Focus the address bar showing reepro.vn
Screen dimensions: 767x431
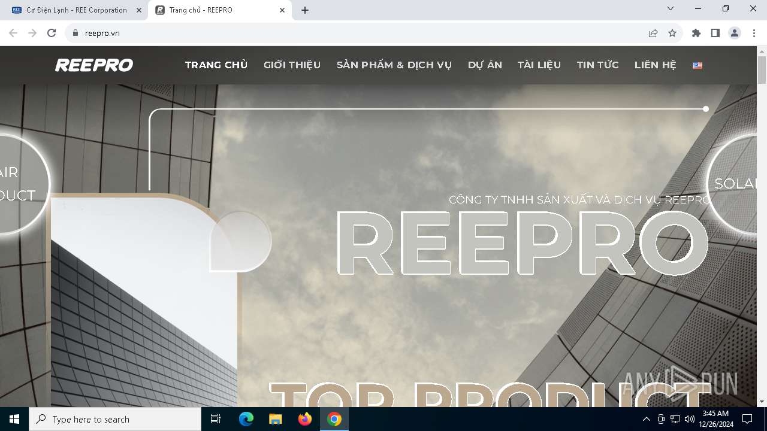tap(360, 33)
